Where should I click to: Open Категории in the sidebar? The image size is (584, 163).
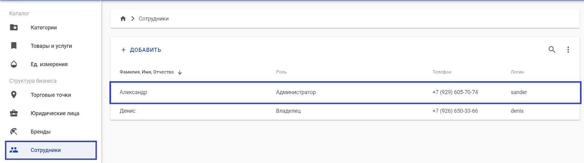click(44, 27)
